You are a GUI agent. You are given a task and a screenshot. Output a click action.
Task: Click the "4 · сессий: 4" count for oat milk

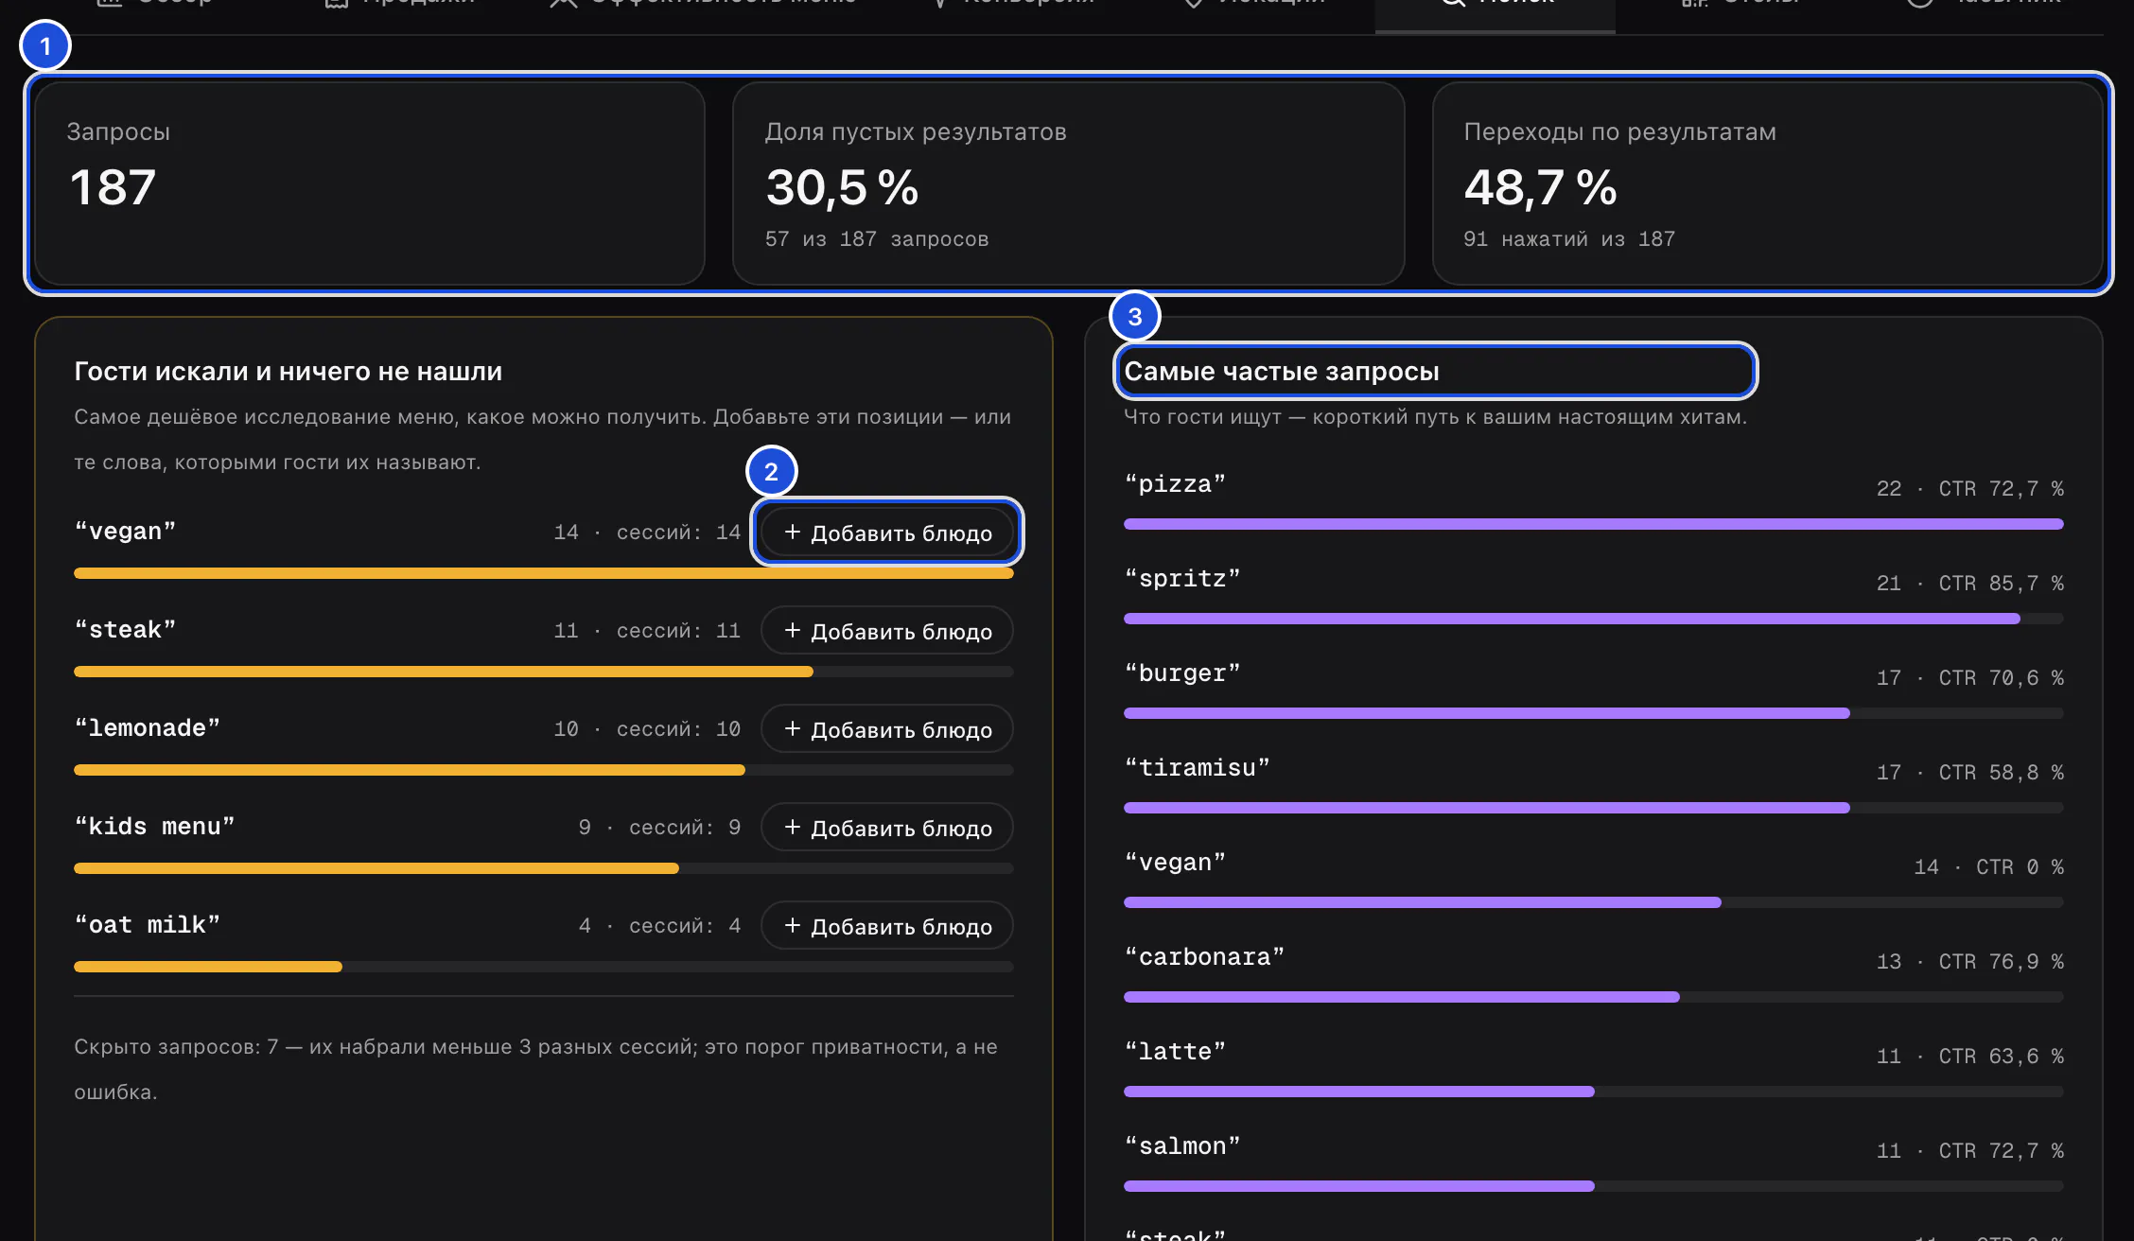pyautogui.click(x=659, y=926)
